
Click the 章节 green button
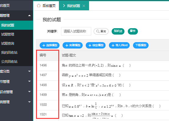133,31
